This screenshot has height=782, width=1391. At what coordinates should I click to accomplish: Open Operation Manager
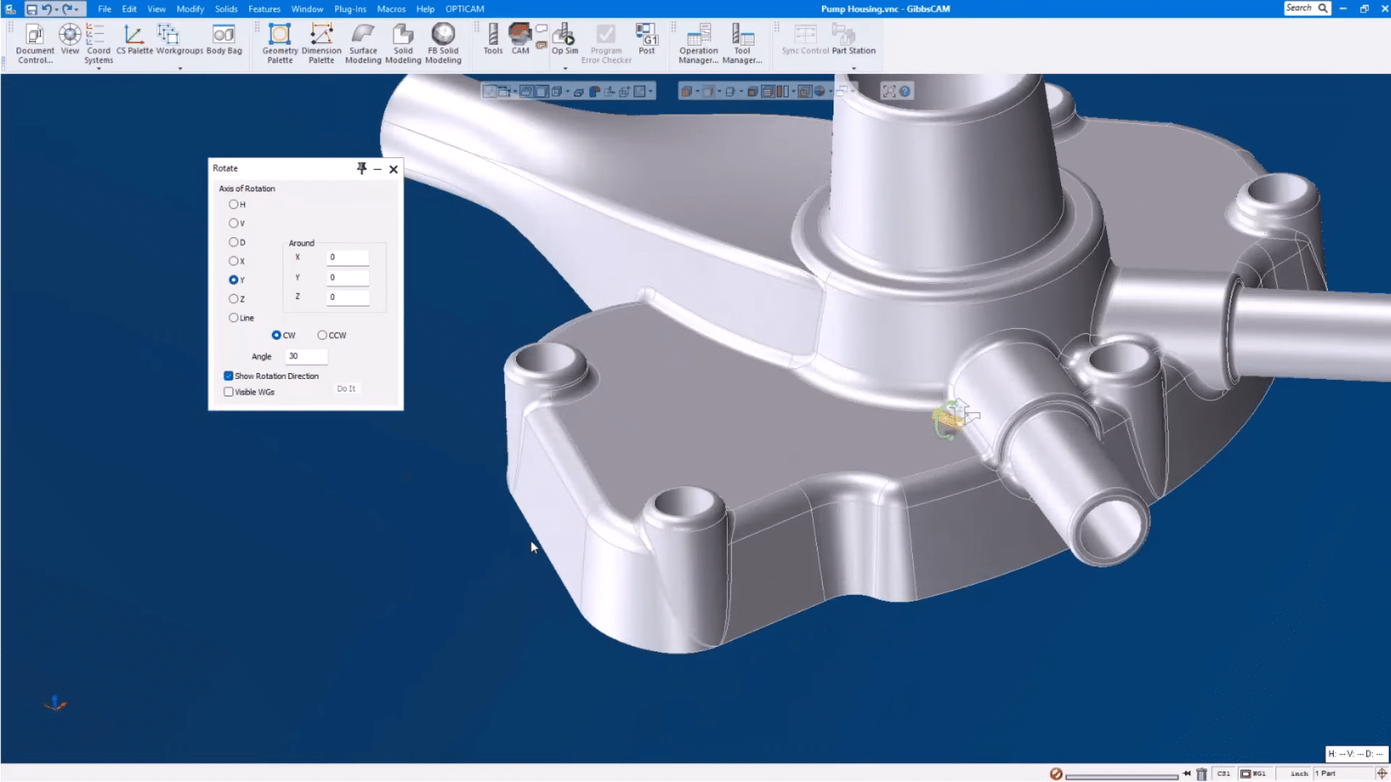(698, 43)
